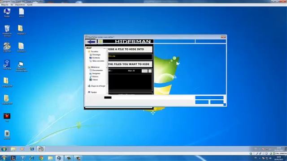Select Vídeos in the file dialog tree
The width and height of the screenshot is (287, 161).
(95, 80)
